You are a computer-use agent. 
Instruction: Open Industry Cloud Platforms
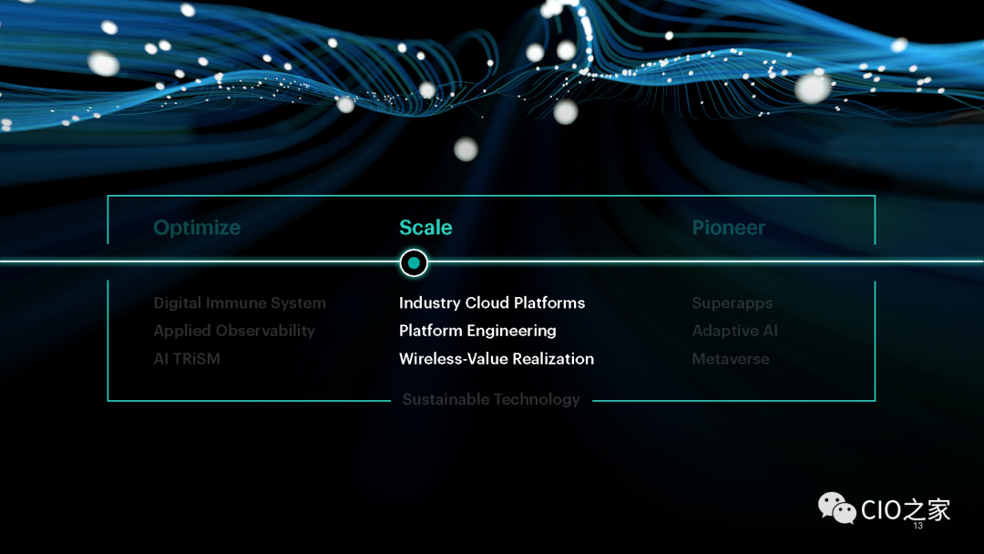point(492,303)
